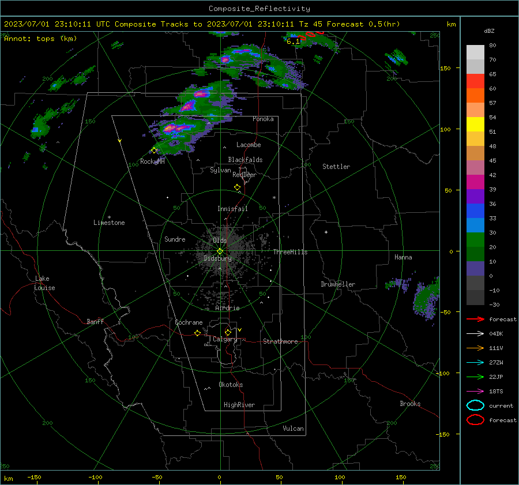Click the Okotoks town label
Image resolution: width=519 pixels, height=485 pixels.
pos(231,385)
